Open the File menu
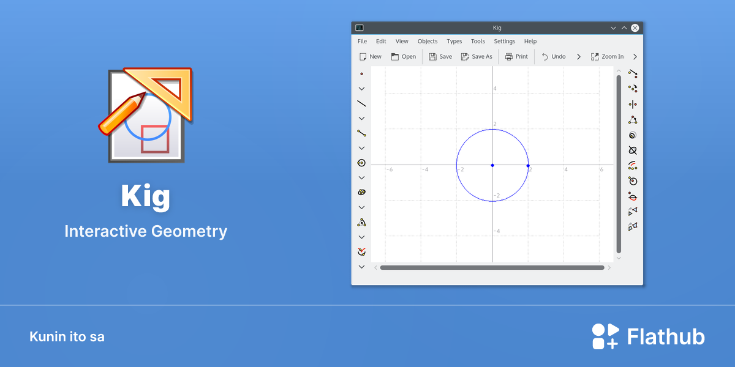 [x=362, y=42]
